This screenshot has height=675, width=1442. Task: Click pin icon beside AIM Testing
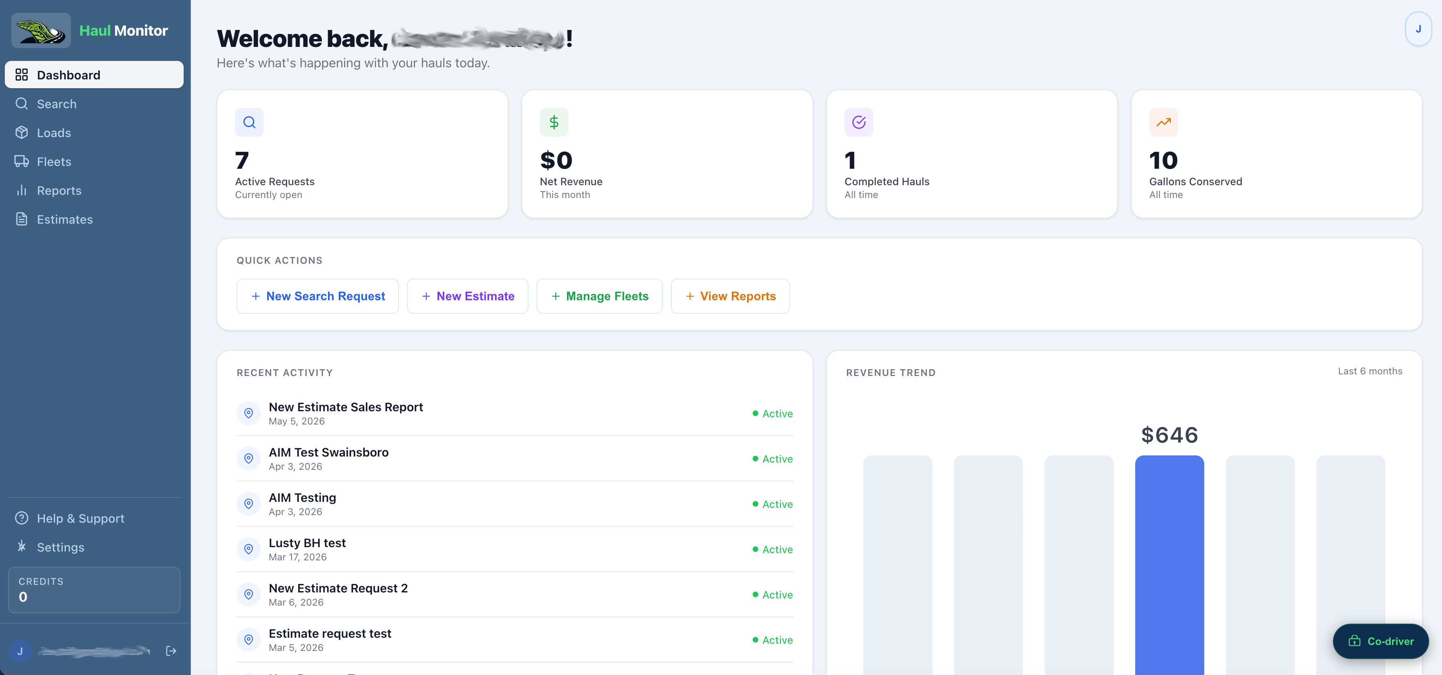(x=249, y=504)
